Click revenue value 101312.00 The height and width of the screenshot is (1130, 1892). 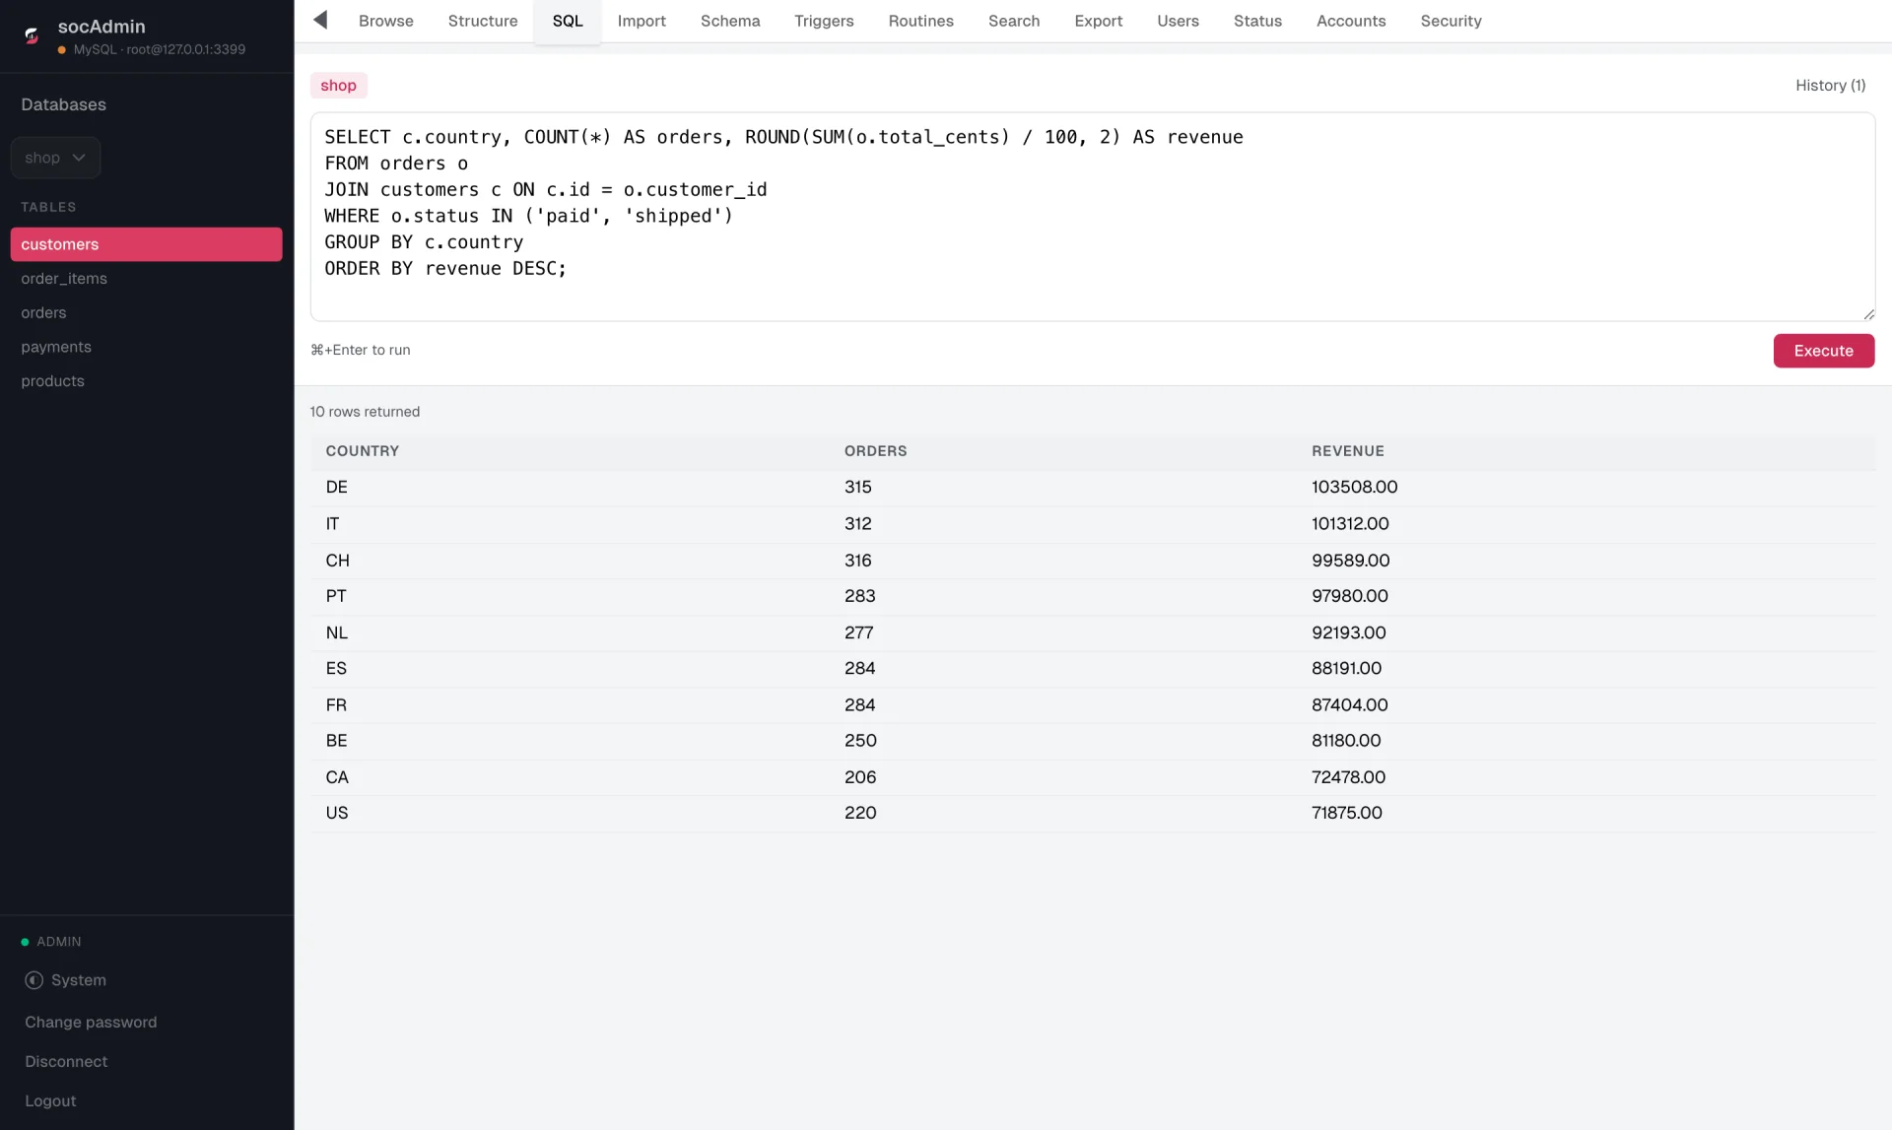point(1350,524)
